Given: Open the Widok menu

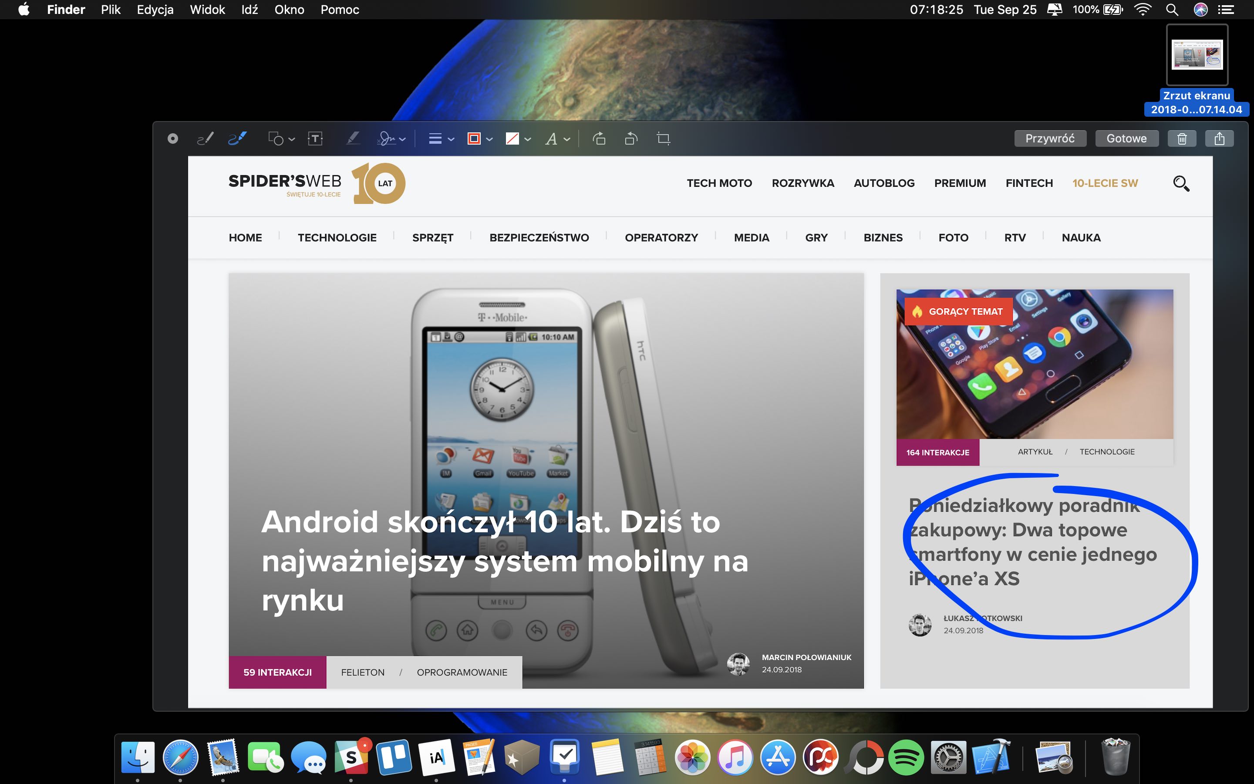Looking at the screenshot, I should coord(207,9).
